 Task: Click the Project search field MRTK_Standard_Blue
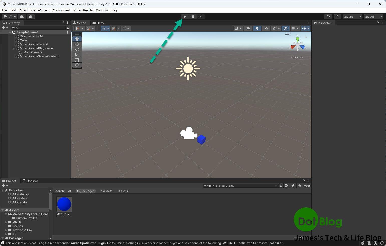[240, 186]
